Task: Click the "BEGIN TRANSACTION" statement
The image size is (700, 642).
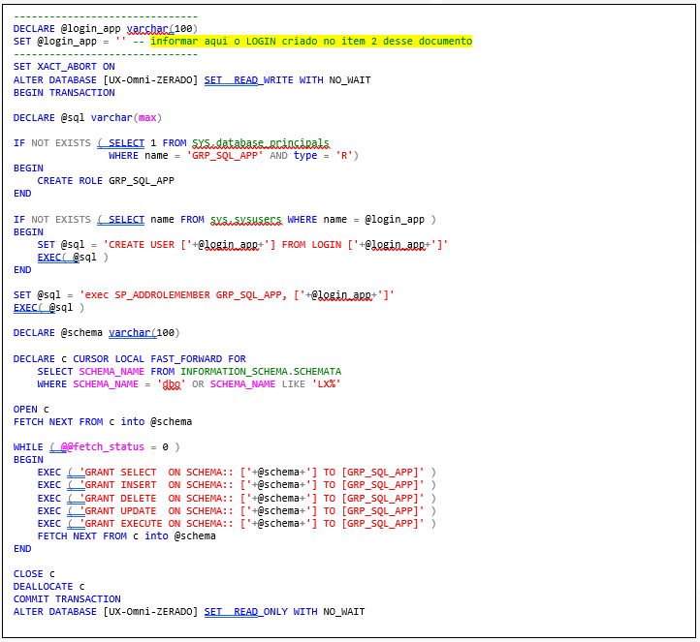Action: point(64,92)
